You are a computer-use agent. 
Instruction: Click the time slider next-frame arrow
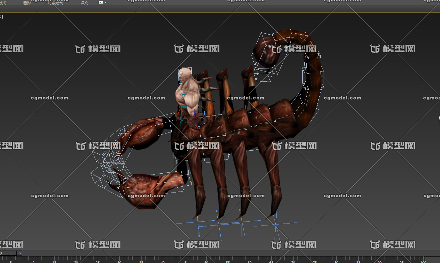coord(20,253)
